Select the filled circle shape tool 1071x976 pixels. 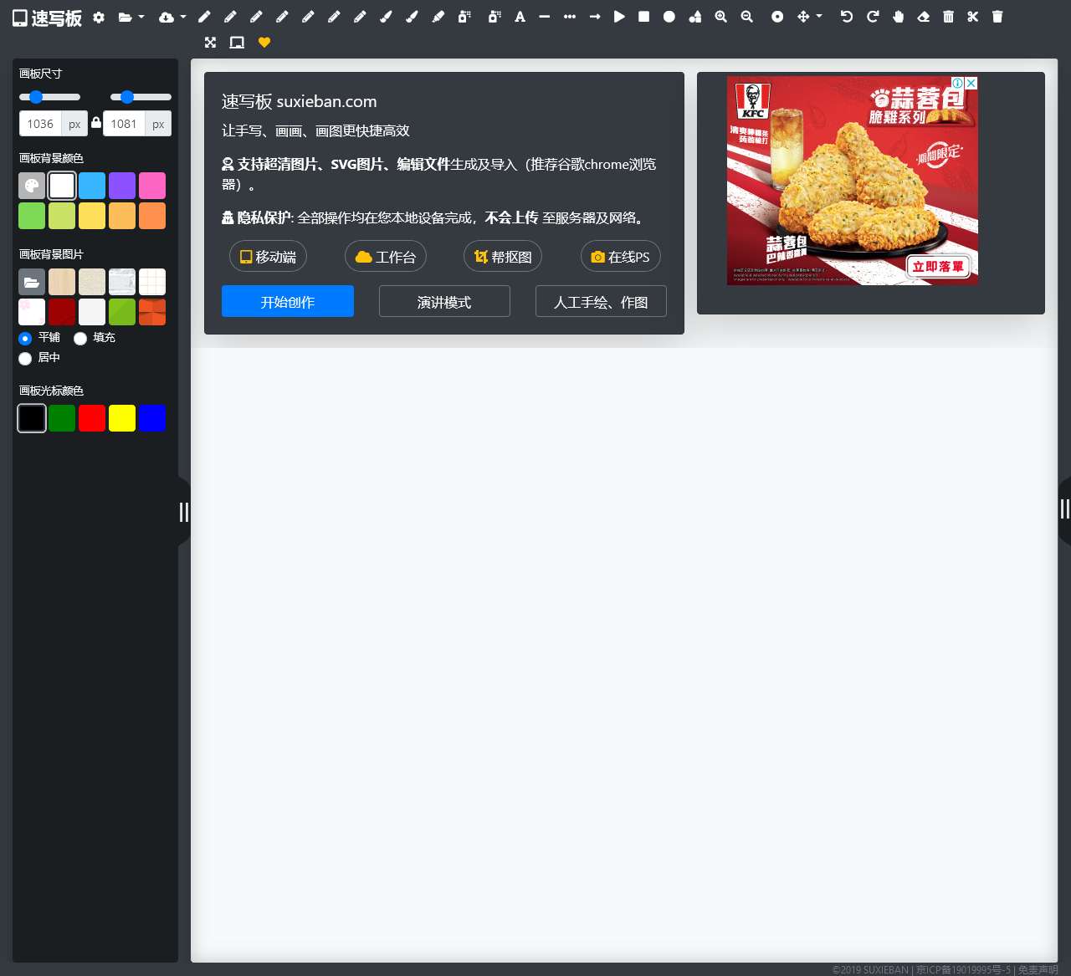point(669,17)
